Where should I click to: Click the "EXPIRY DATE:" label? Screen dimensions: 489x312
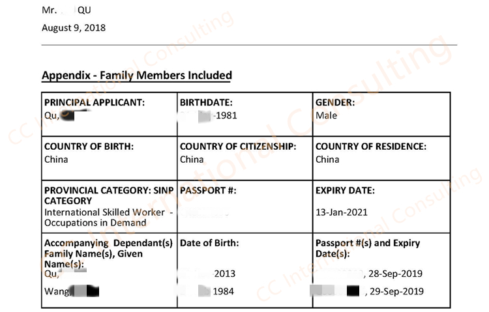coord(345,191)
